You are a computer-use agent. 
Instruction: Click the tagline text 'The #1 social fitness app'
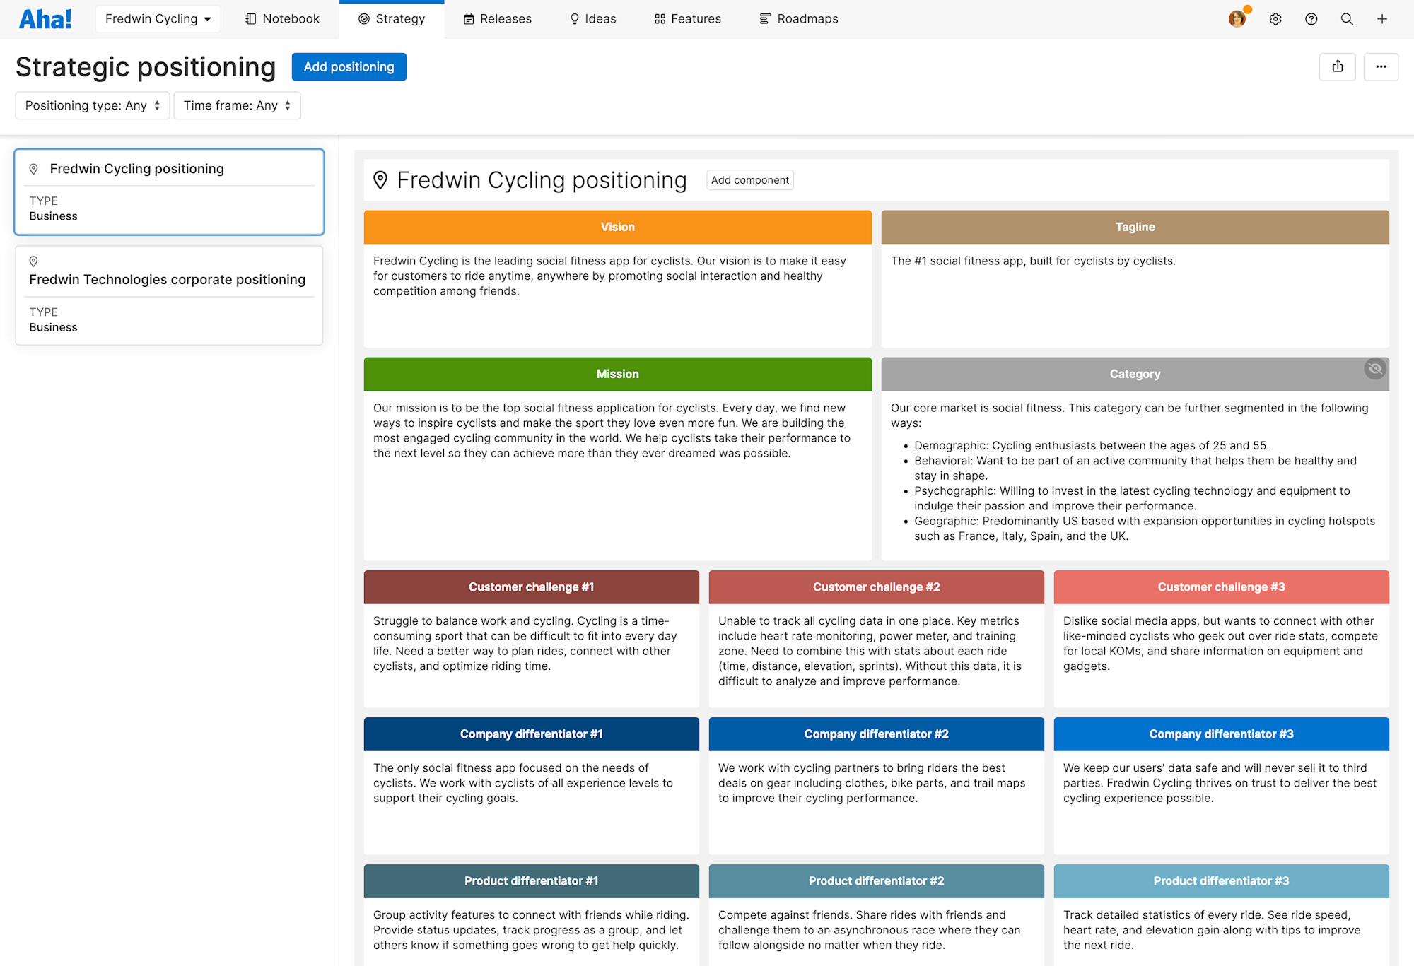point(1033,261)
